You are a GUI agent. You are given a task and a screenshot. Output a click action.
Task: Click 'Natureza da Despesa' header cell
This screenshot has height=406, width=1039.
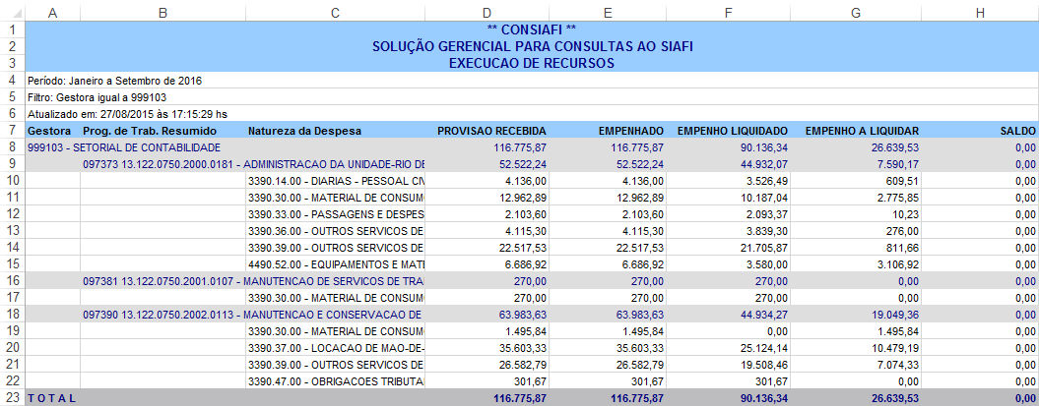pyautogui.click(x=335, y=131)
